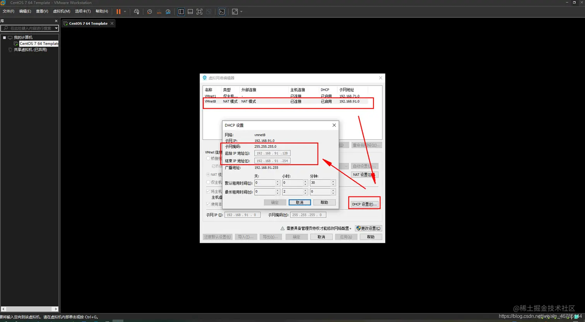
Task: Click the 更改设置(C) shield button
Action: click(x=368, y=228)
